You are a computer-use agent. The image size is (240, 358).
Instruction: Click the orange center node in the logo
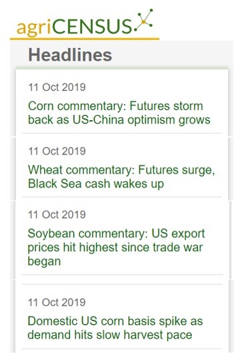(143, 21)
